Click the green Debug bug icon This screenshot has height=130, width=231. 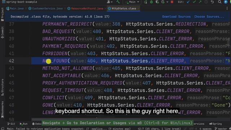151,2
